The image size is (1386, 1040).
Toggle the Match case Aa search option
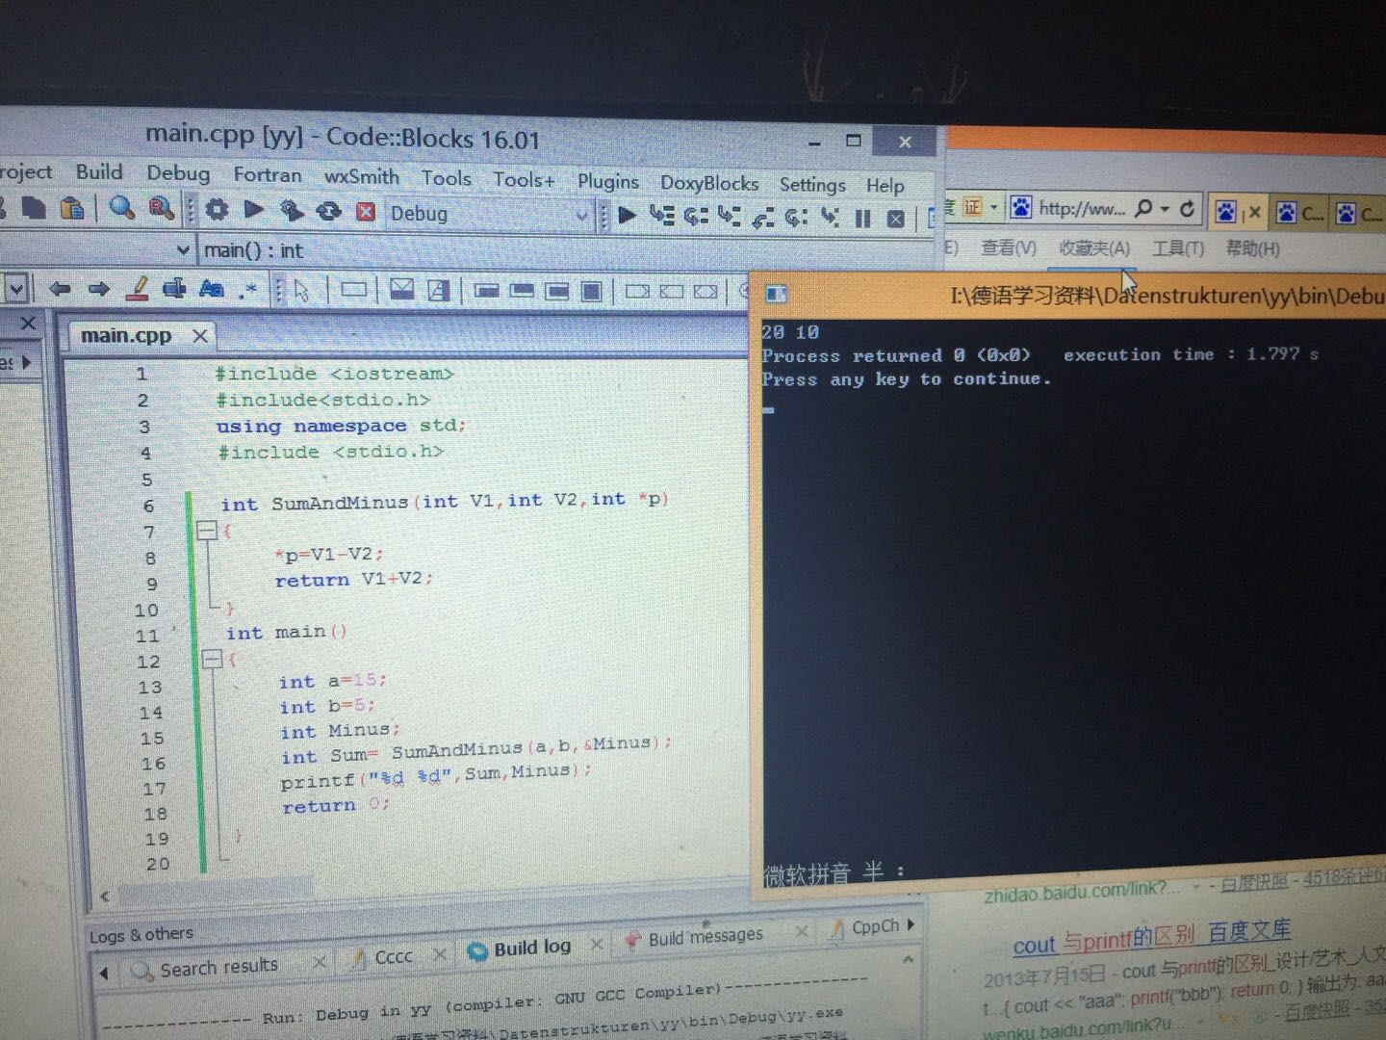(x=211, y=289)
